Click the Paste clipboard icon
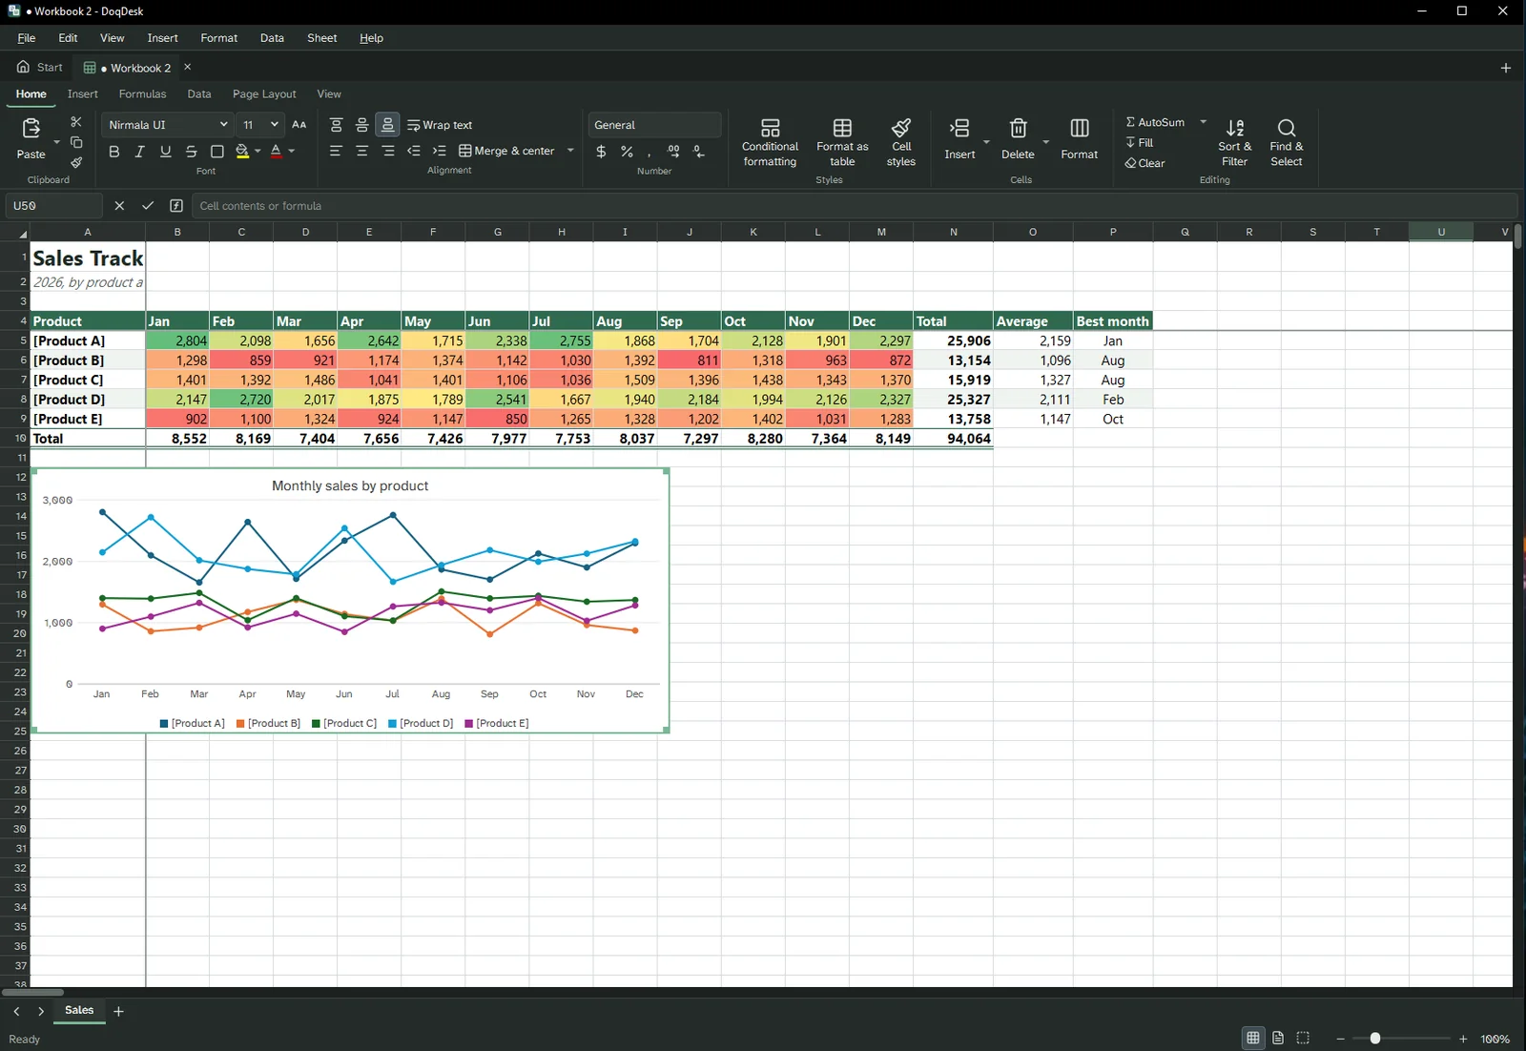1526x1051 pixels. 31,128
